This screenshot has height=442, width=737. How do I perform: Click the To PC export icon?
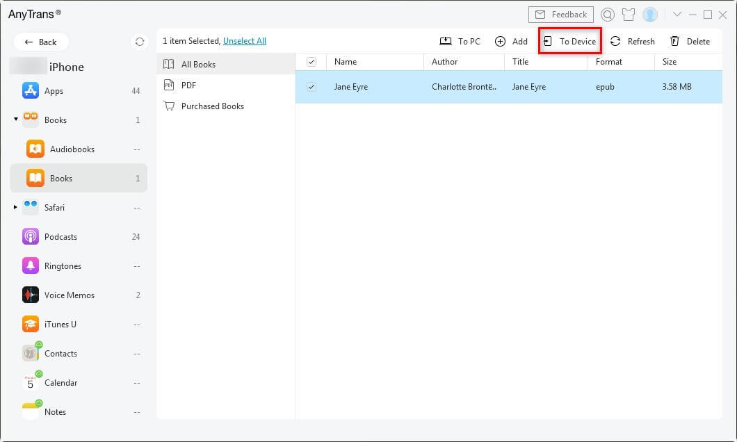446,42
